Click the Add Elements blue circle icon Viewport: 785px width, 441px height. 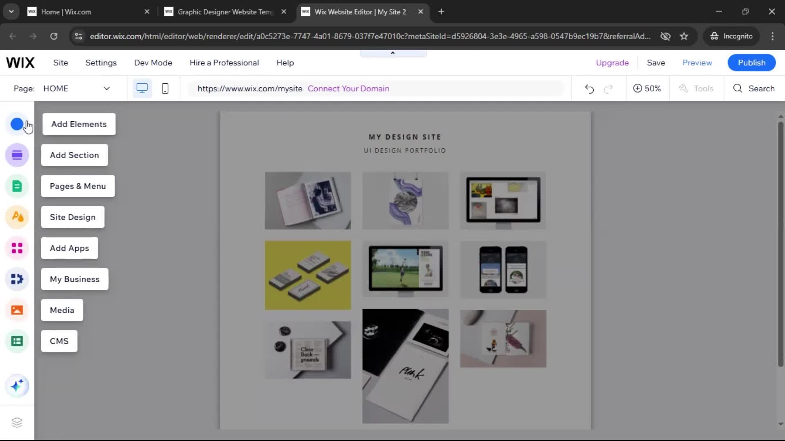coord(17,124)
